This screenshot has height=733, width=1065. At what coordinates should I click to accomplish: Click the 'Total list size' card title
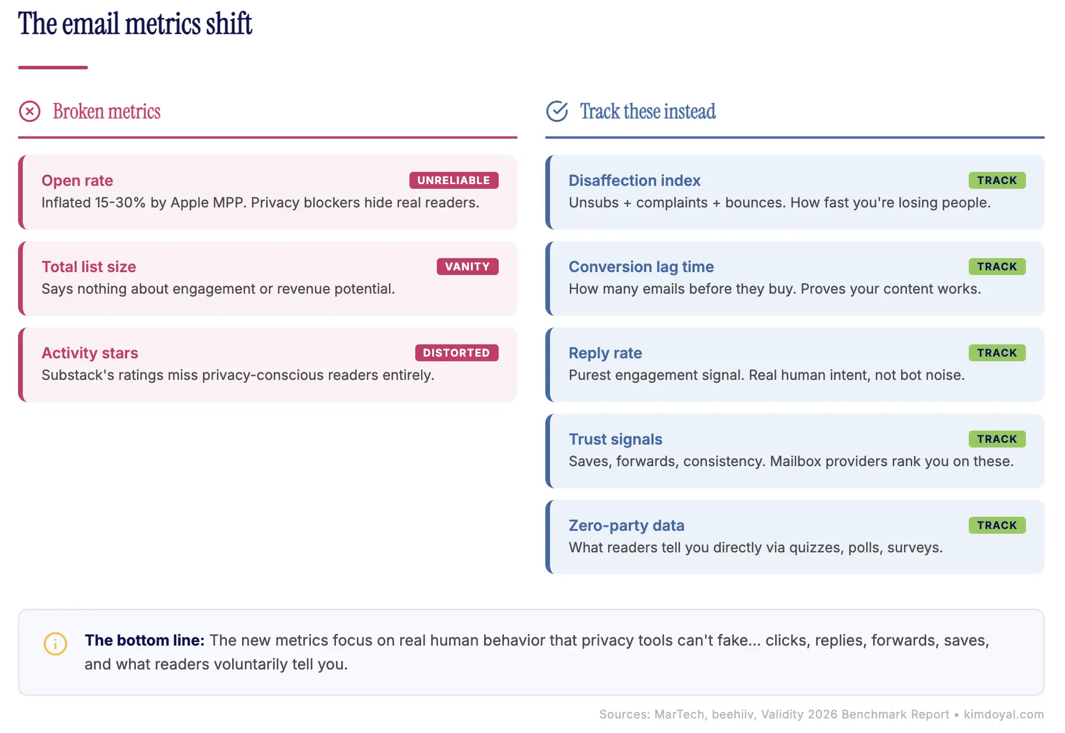click(x=89, y=267)
